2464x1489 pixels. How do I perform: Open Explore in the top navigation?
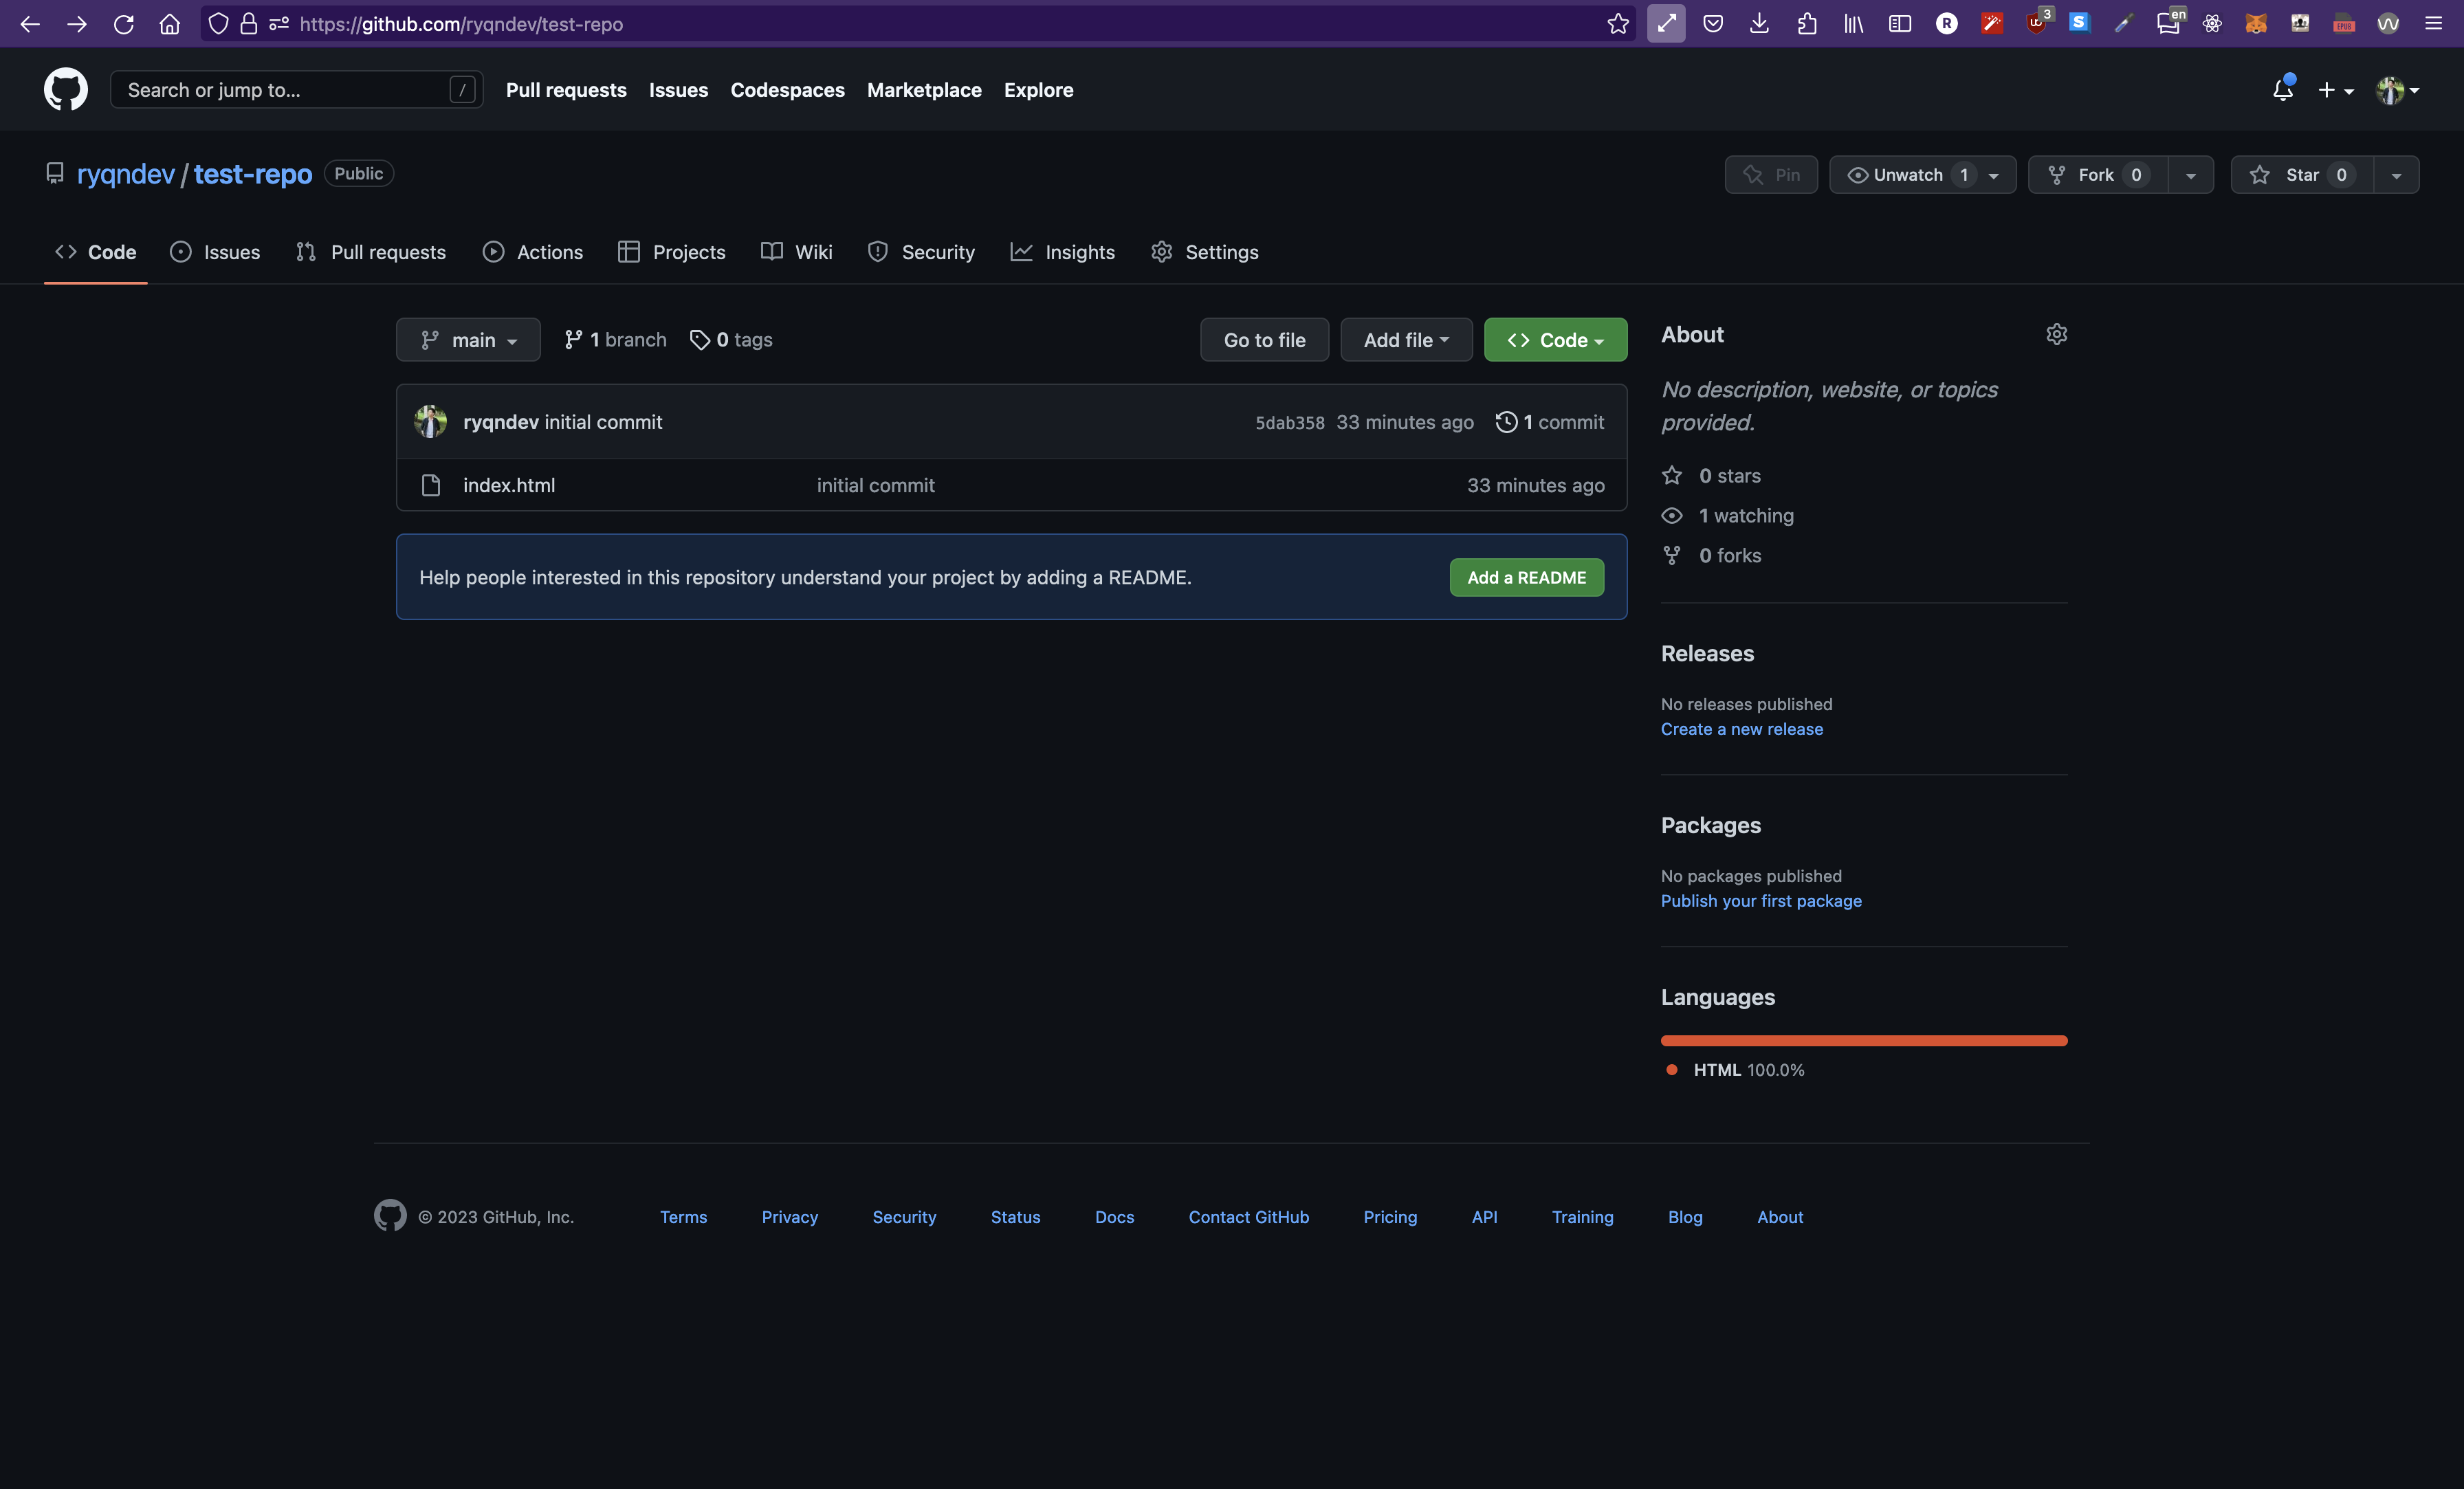click(1038, 90)
